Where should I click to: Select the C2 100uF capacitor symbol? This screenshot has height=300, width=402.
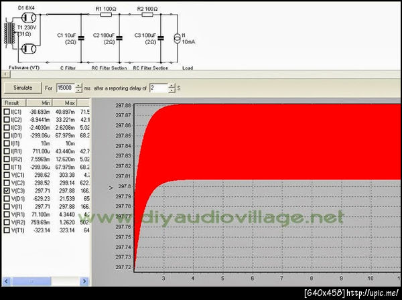[119, 38]
